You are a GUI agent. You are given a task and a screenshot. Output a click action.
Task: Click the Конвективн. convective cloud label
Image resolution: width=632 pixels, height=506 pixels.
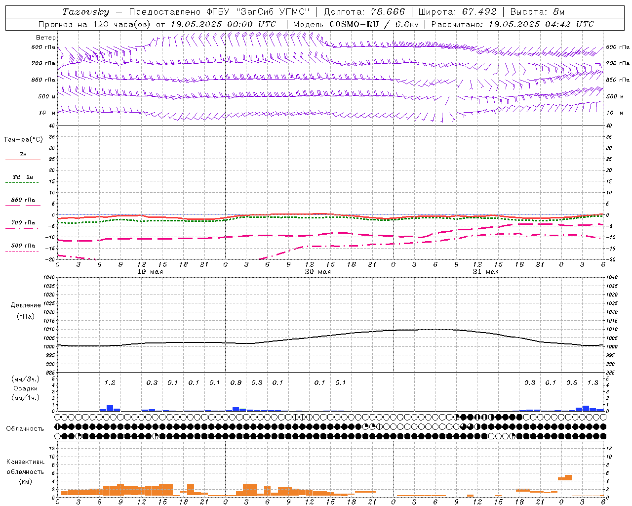[x=25, y=462]
